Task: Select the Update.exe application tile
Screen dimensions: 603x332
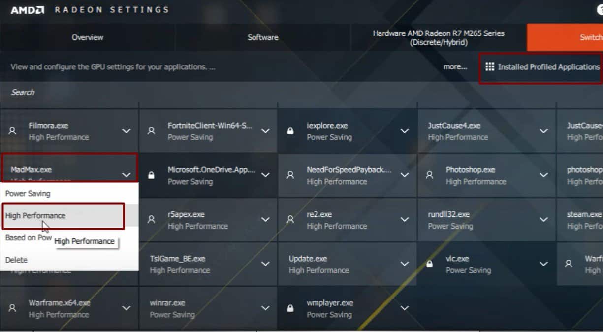Action: pos(347,264)
